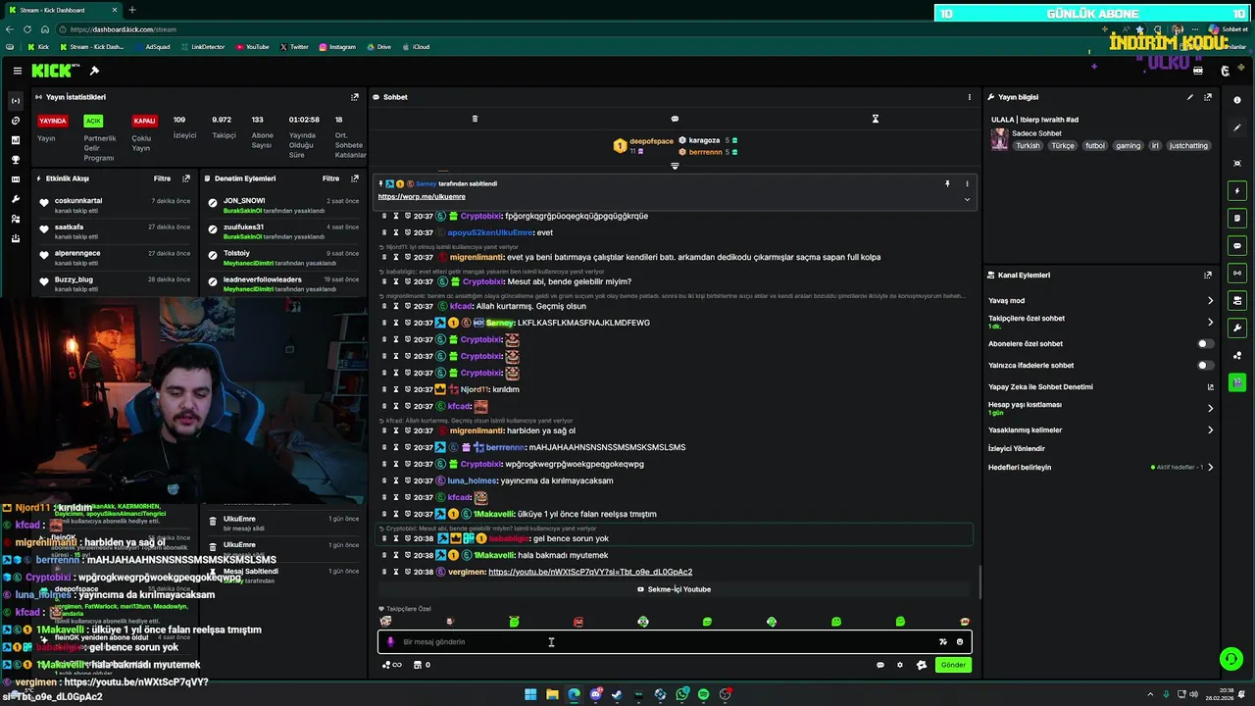Toggle Abonelere özel sohbet switch
This screenshot has height=706, width=1255.
[1205, 344]
